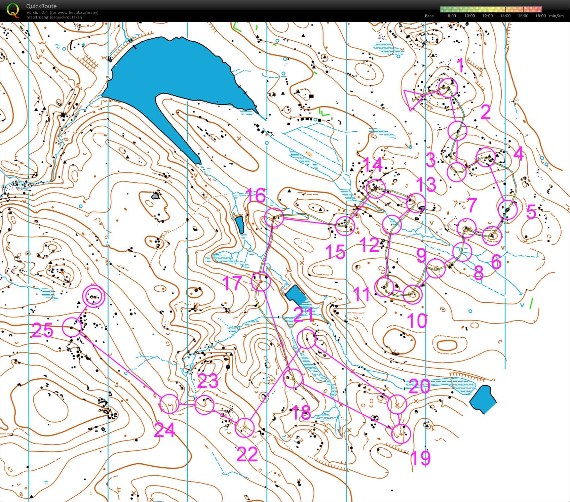Click the control 5 circle
The height and width of the screenshot is (502, 570).
click(x=507, y=210)
